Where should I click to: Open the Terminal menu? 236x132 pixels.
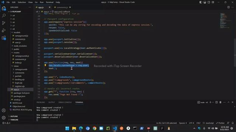coord(50,2)
